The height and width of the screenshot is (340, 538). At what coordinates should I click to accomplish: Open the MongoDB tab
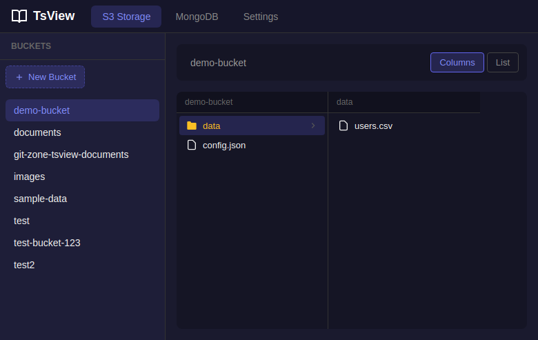tap(197, 17)
